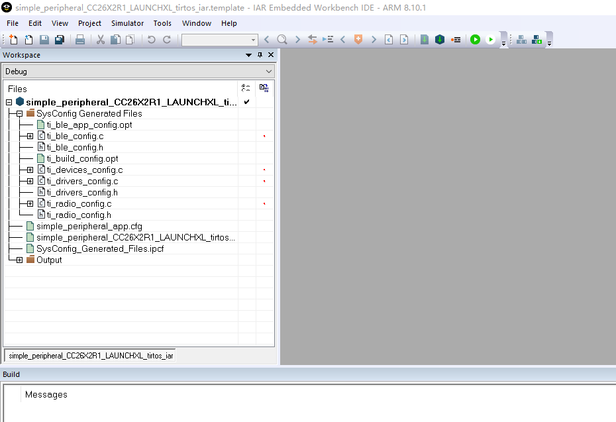Click the Paste icon
The image size is (616, 422).
130,39
